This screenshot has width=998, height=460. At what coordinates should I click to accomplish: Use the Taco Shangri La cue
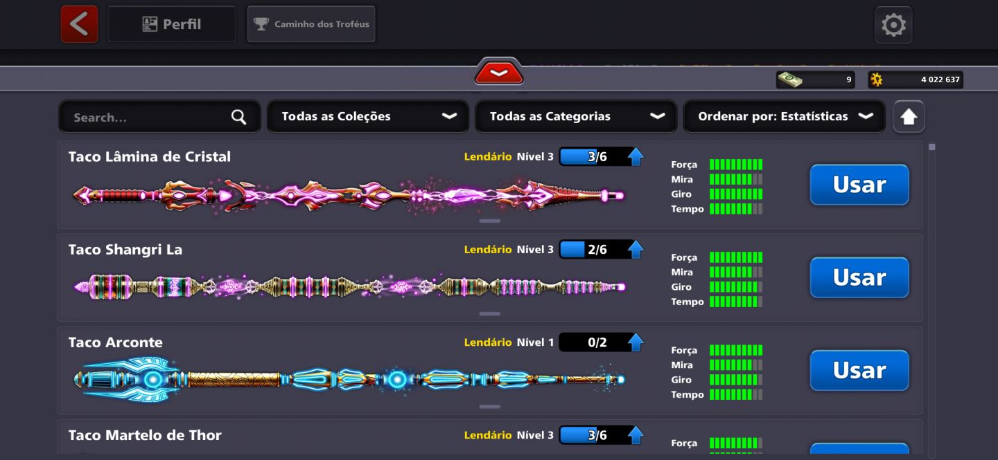coord(859,277)
